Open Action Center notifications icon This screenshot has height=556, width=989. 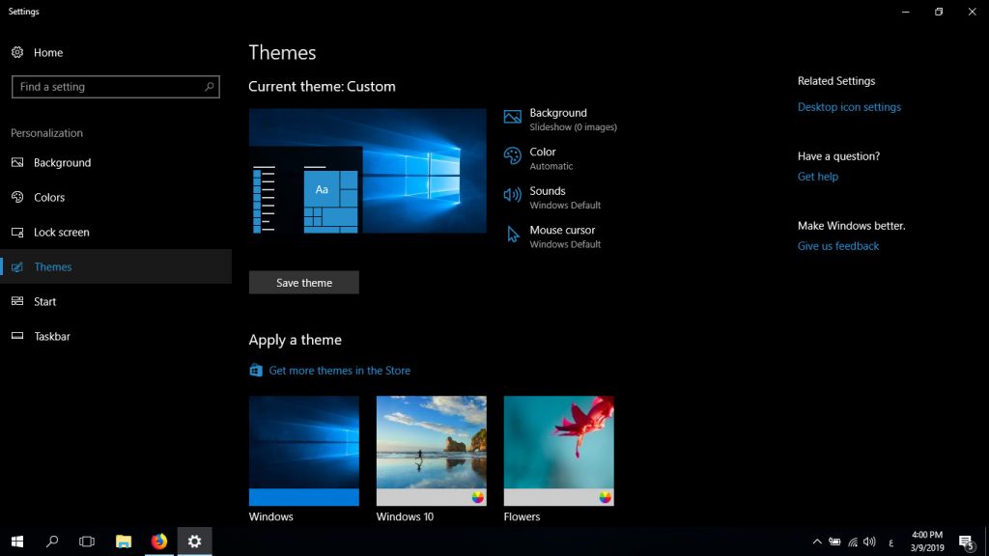pos(967,542)
